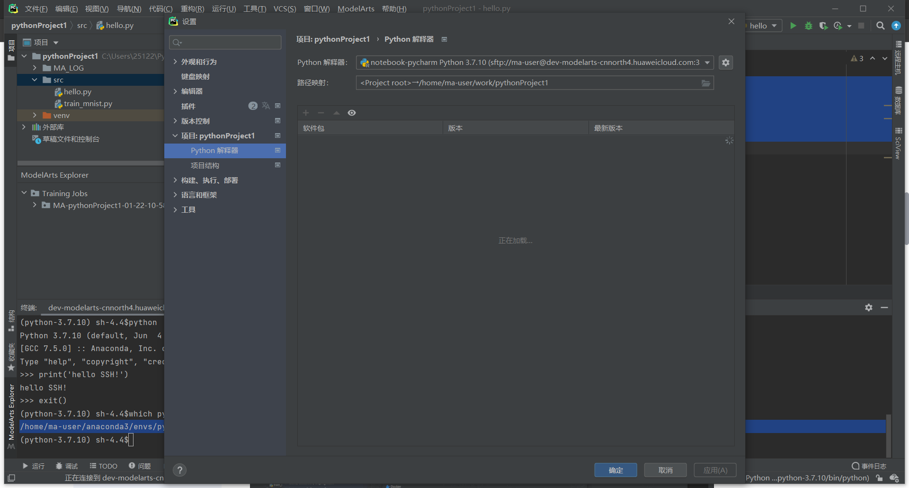Open the 文件(F) menu
The height and width of the screenshot is (488, 909).
(x=36, y=9)
